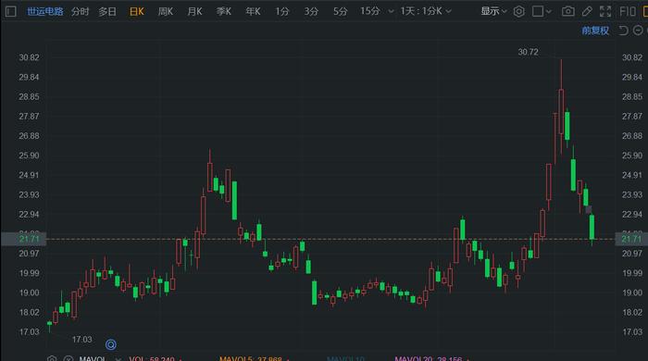Image resolution: width=648 pixels, height=361 pixels.
Task: Switch to the 周K tab
Action: click(x=166, y=11)
